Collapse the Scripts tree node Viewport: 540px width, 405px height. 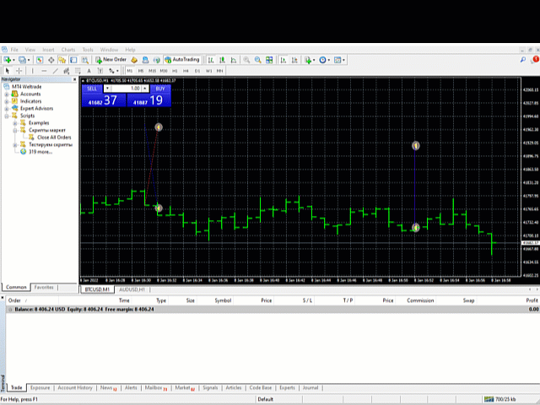point(7,116)
